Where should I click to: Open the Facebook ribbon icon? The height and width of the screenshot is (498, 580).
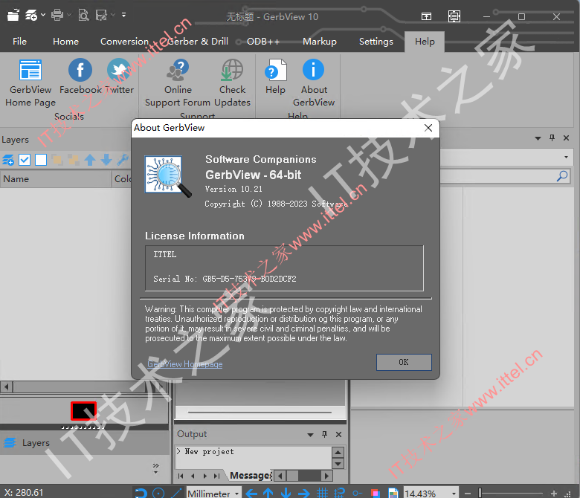point(80,70)
